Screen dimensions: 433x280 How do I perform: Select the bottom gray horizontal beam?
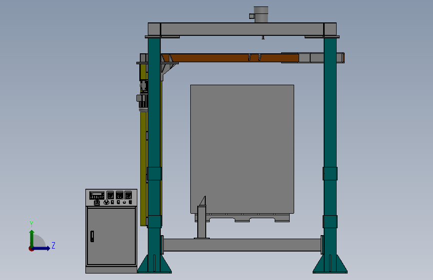point(242,245)
